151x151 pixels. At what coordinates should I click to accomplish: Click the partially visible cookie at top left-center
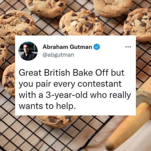[x=46, y=8]
